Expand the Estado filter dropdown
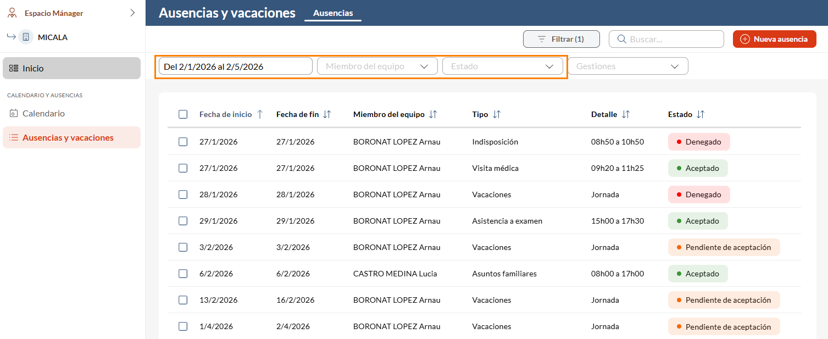828x339 pixels. click(x=502, y=66)
